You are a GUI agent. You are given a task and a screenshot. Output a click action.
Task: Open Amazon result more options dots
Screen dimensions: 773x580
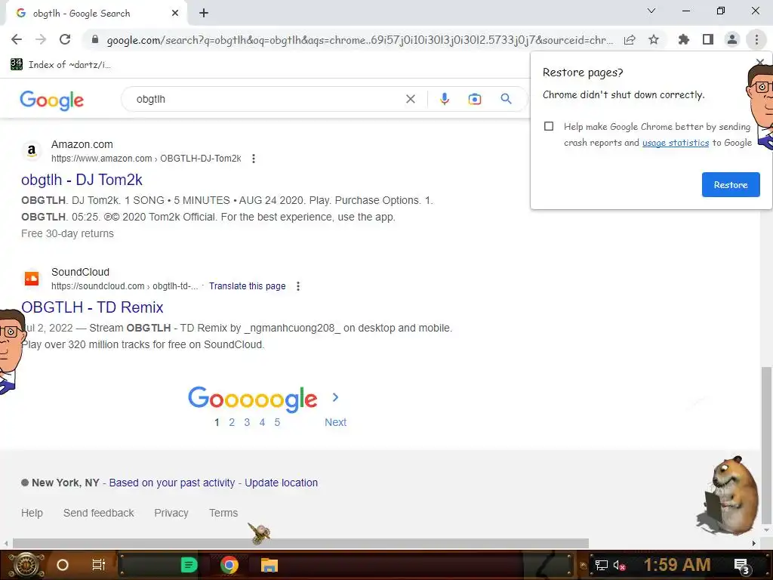pyautogui.click(x=254, y=159)
